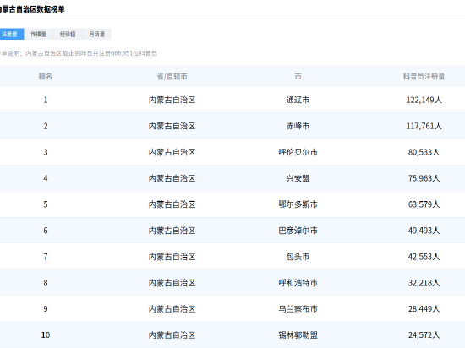Click 内蒙古自治区 in the 乌兰察布市 row
Screen dimensions: 465x348
click(172, 309)
